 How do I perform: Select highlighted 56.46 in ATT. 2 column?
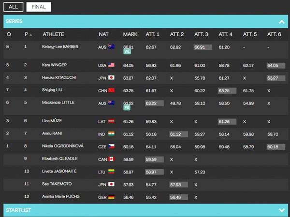(x=179, y=197)
